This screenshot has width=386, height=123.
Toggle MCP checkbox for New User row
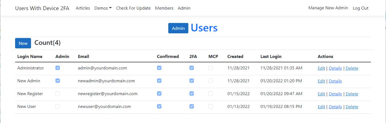(x=211, y=106)
